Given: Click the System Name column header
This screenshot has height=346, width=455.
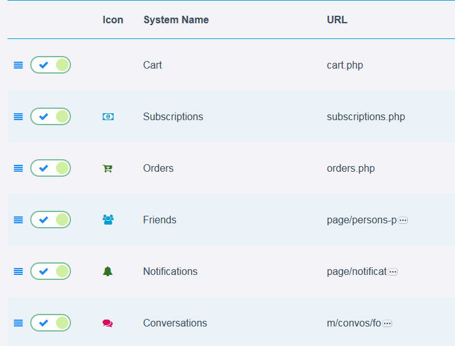Looking at the screenshot, I should point(176,20).
